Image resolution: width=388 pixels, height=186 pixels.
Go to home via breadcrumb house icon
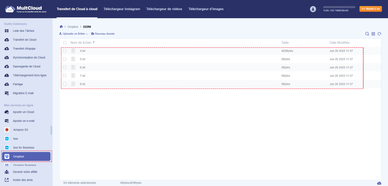61,27
